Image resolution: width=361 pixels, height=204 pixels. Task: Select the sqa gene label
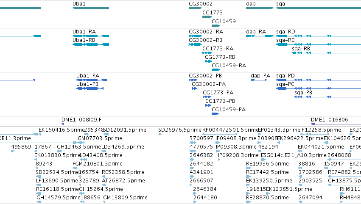(281, 4)
